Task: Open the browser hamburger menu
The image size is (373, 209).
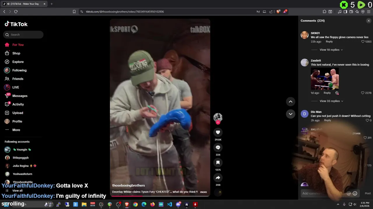Action: click(369, 12)
